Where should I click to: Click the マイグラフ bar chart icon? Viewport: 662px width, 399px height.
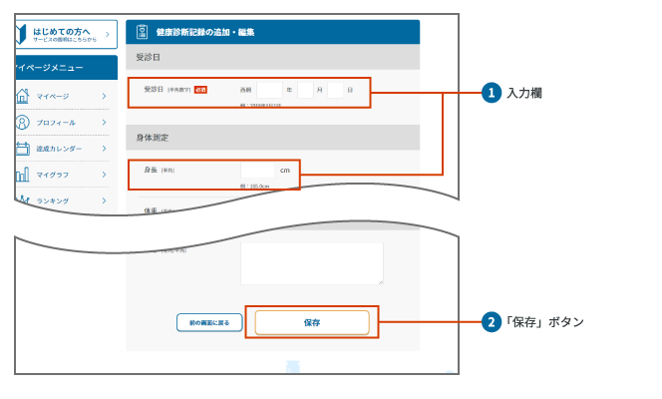tap(22, 175)
